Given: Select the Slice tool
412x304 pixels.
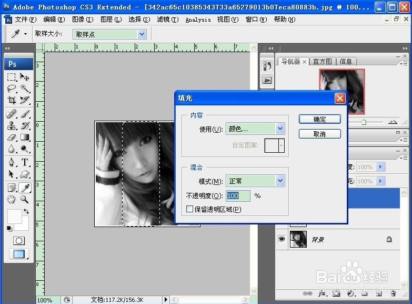Looking at the screenshot, I should tap(25, 100).
